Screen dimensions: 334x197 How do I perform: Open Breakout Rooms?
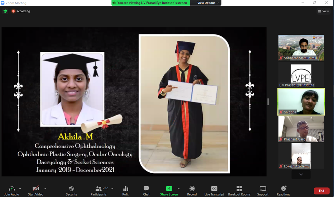tap(239, 189)
